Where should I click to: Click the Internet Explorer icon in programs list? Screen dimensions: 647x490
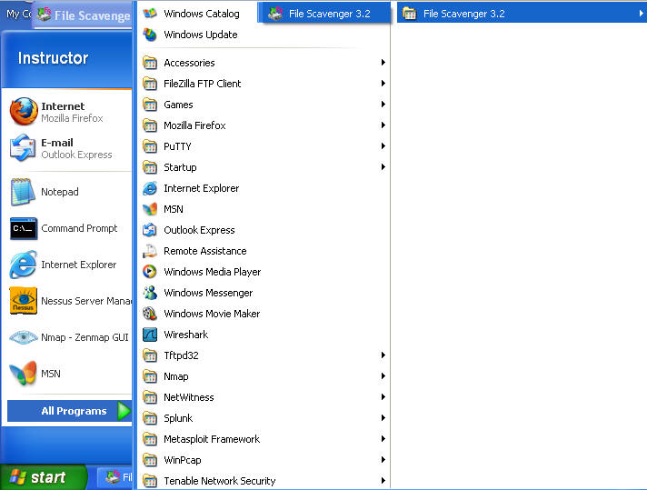click(x=150, y=188)
